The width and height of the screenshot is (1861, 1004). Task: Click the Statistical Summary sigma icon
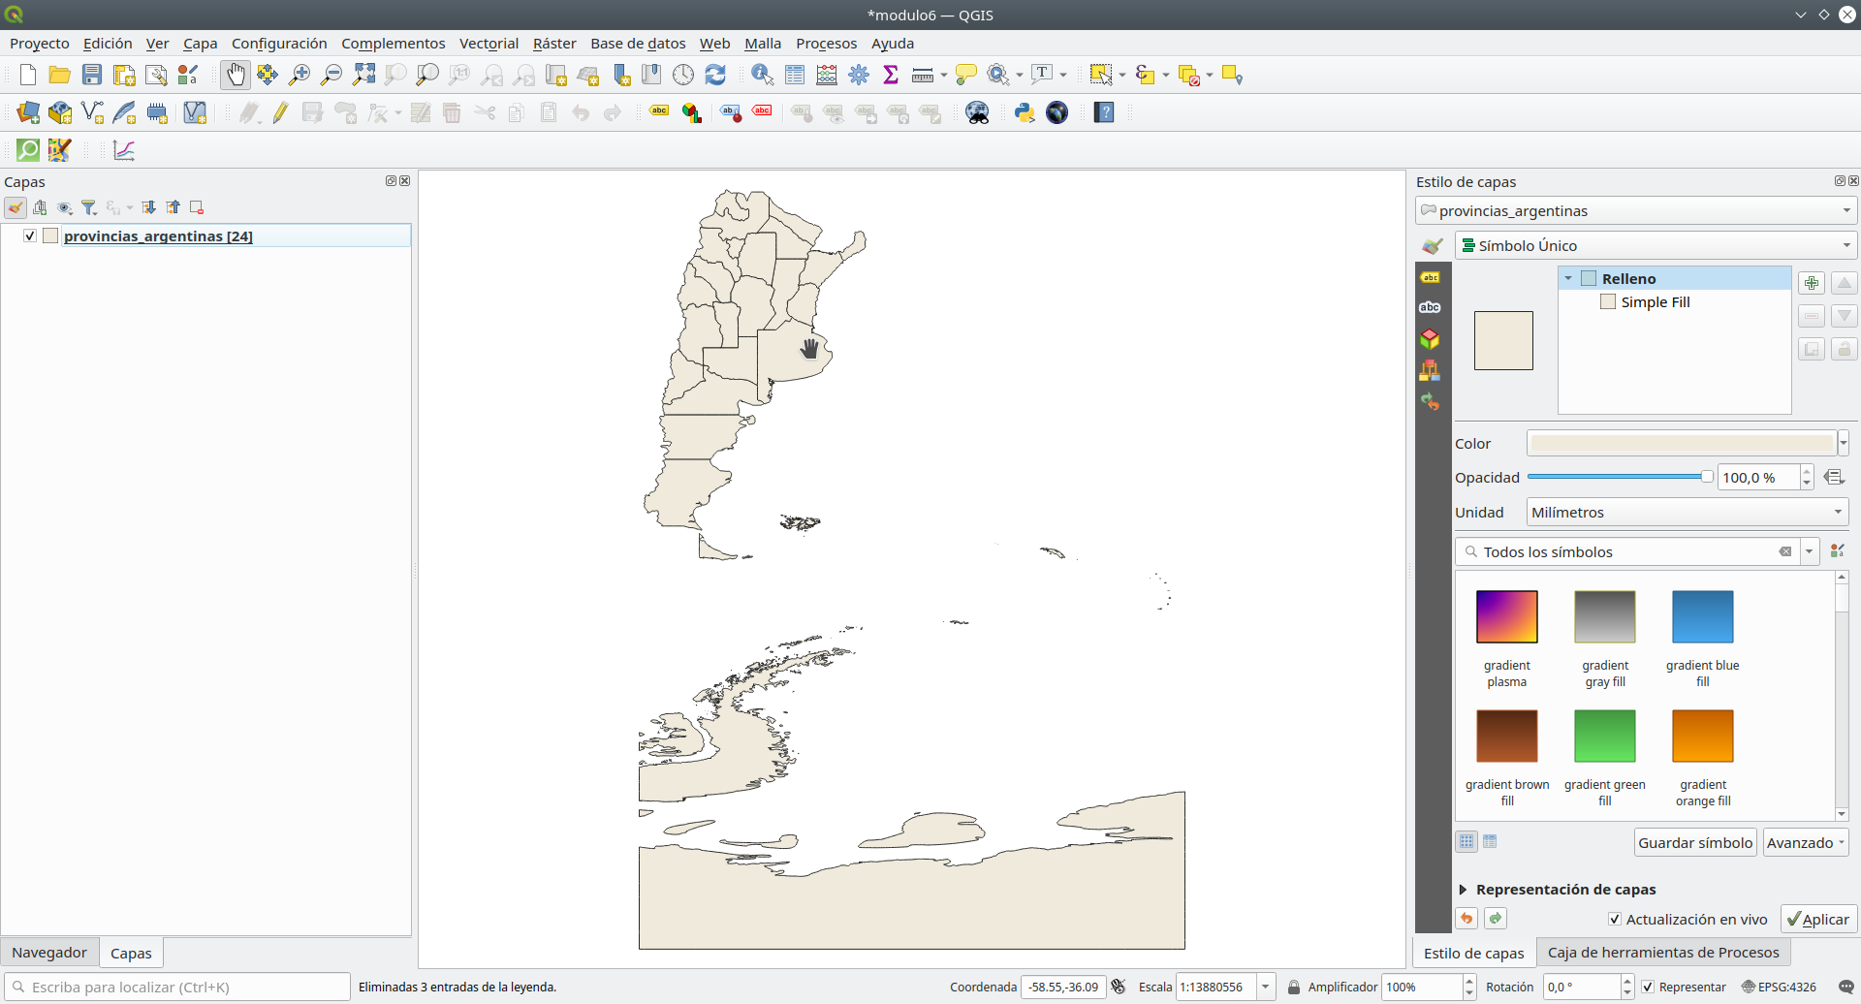[x=891, y=75]
